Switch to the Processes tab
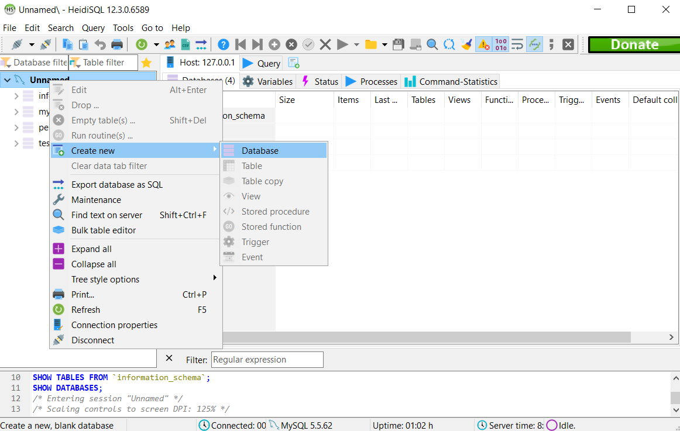 371,81
